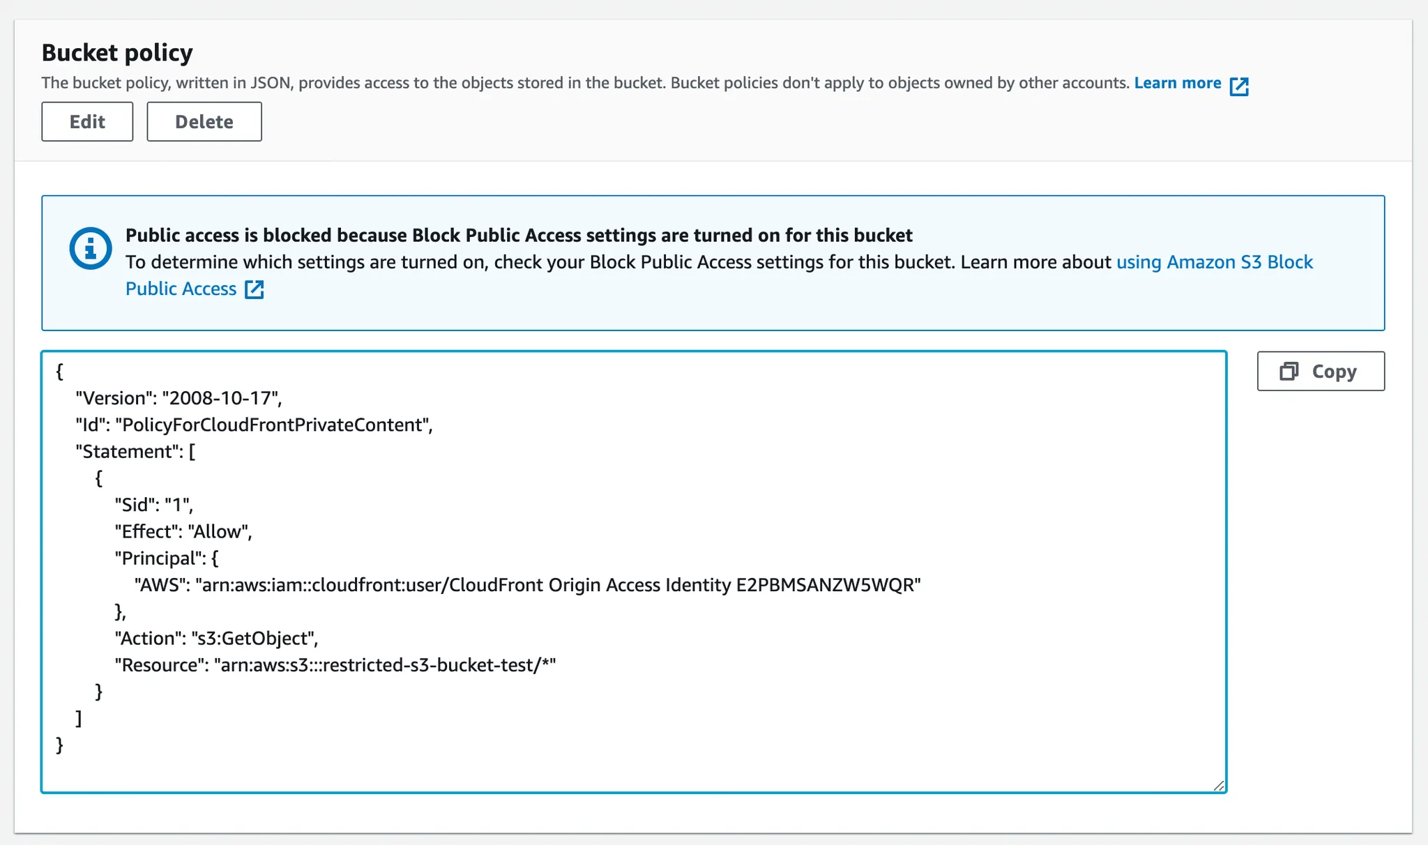Open the Learn more link

(1178, 83)
